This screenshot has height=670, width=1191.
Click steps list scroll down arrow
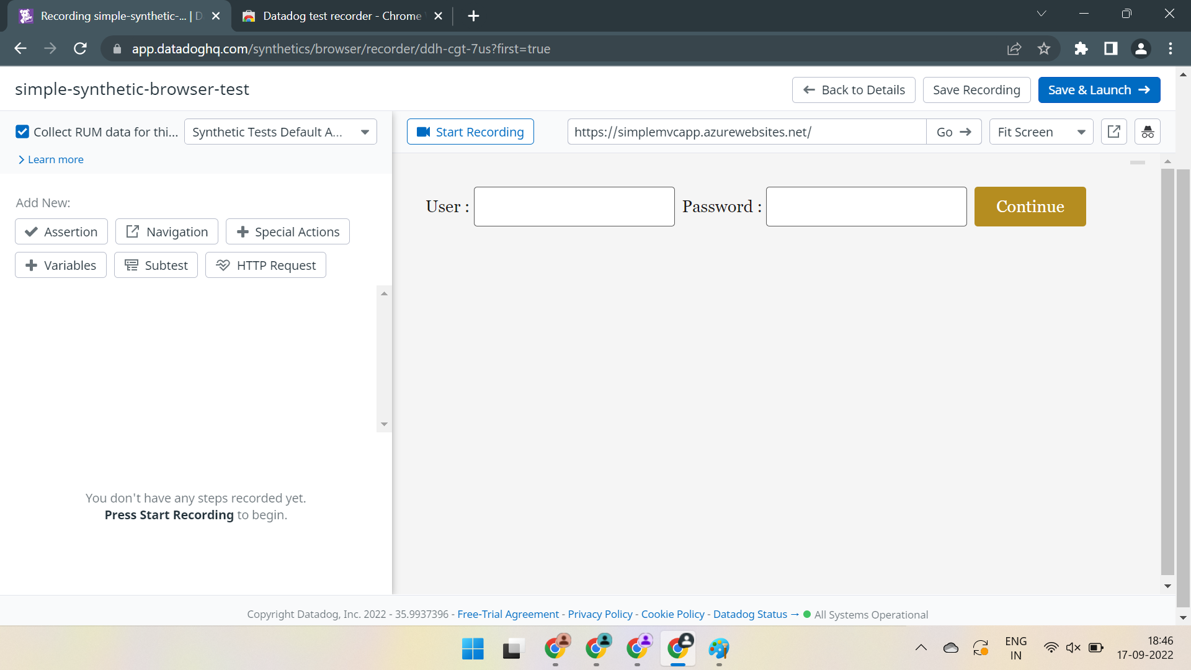pos(384,424)
